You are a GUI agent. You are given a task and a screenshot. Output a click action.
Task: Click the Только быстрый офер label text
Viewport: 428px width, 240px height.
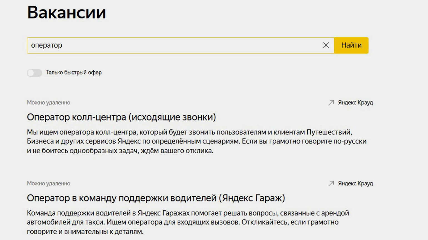74,73
